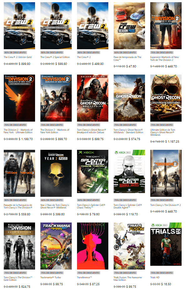Open the Transference game cover
Screen dimensions: 196x304
[93, 246]
